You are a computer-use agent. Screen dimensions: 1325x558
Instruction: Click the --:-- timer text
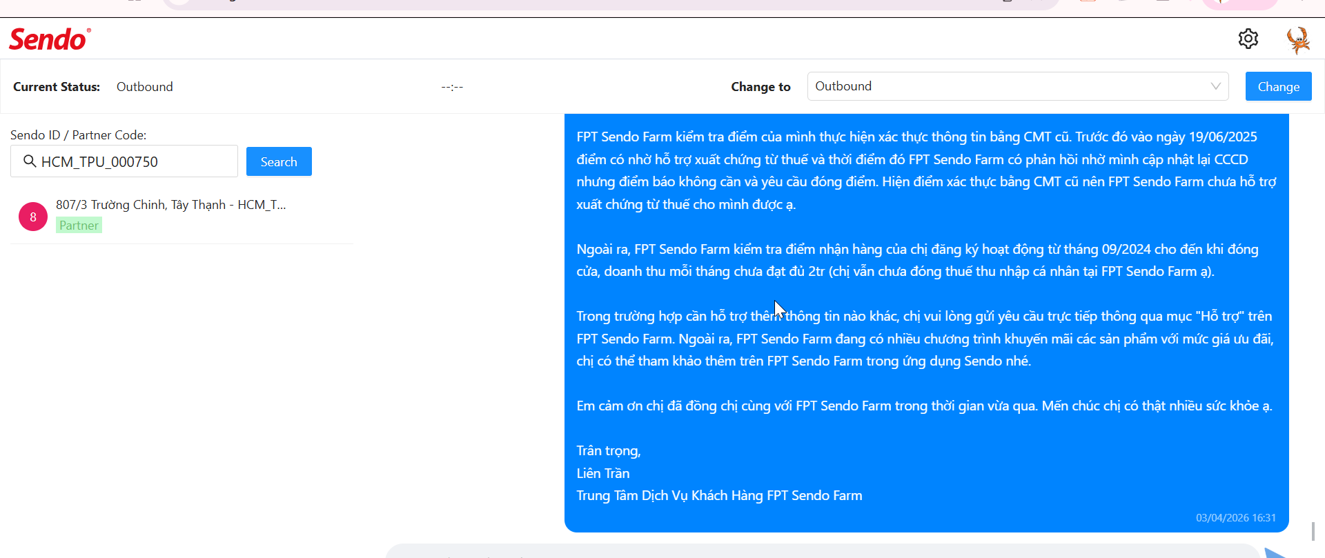point(452,87)
